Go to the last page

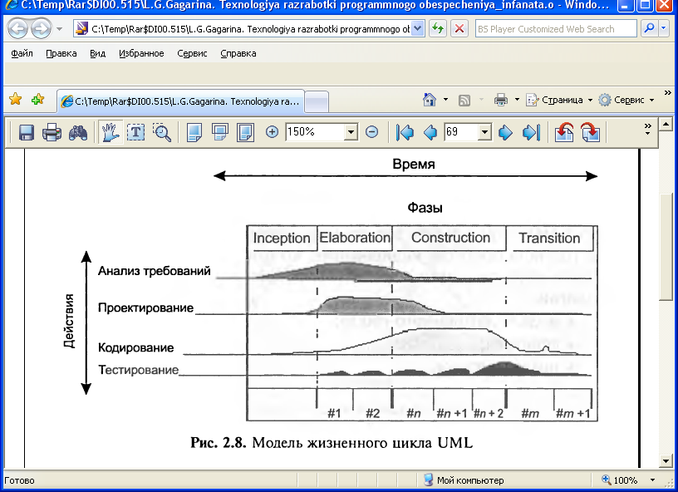click(x=532, y=132)
